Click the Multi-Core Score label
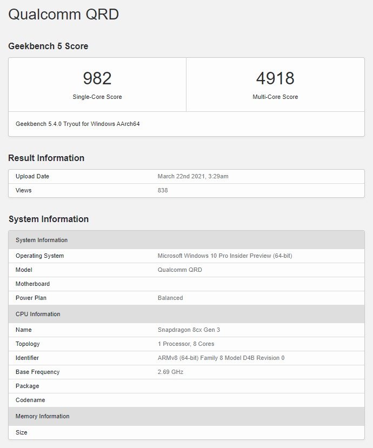The image size is (373, 448). click(x=275, y=97)
